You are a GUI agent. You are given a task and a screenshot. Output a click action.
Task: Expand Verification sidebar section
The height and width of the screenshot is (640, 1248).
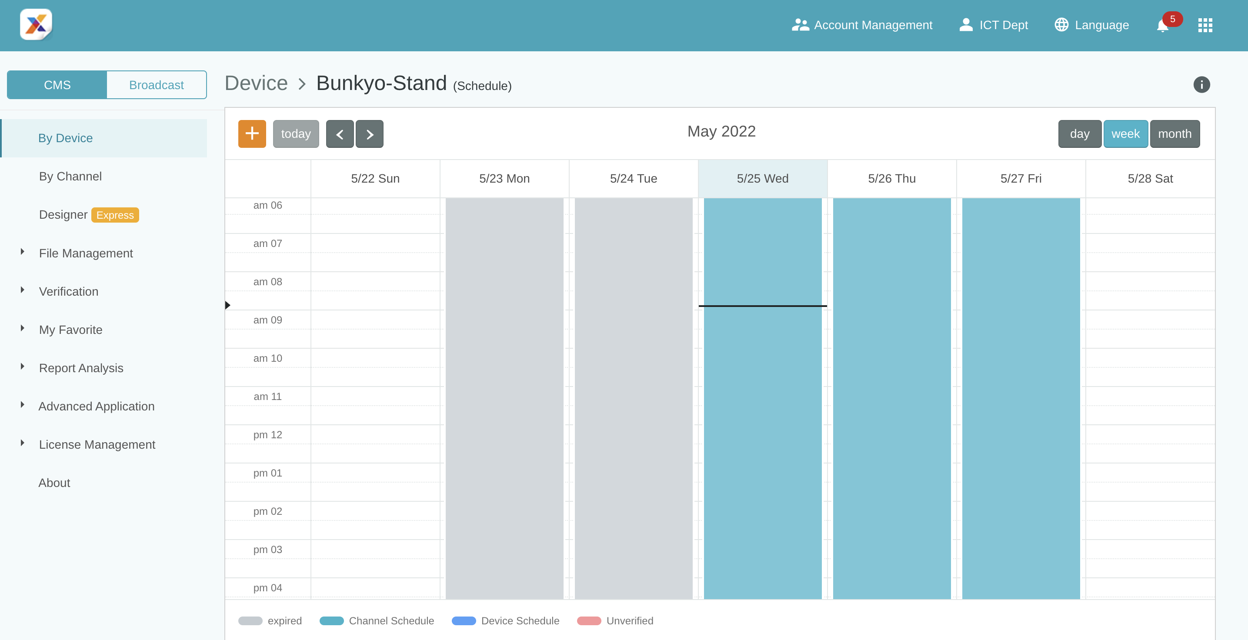pos(68,291)
